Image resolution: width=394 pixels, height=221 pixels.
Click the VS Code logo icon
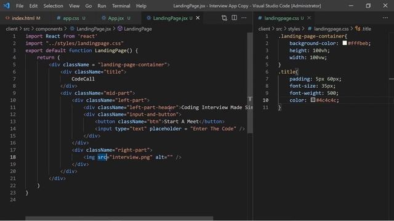point(7,6)
